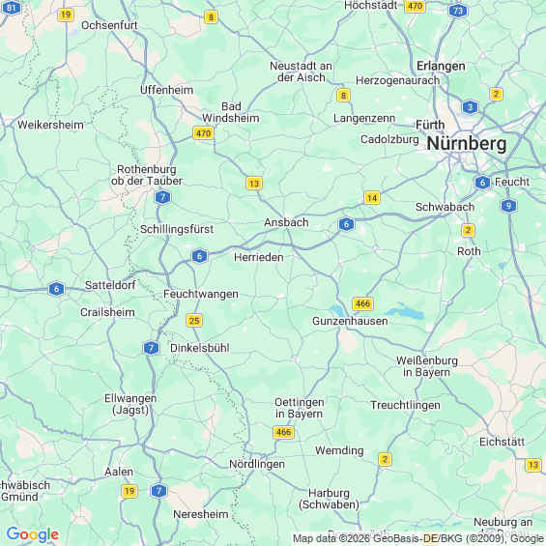Select the Eichstätt town label
This screenshot has width=546, height=546.
[502, 442]
